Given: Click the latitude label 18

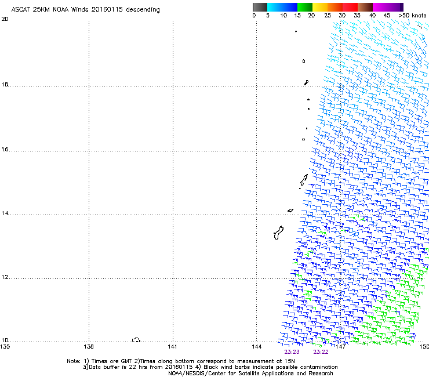Looking at the screenshot, I should [5, 84].
